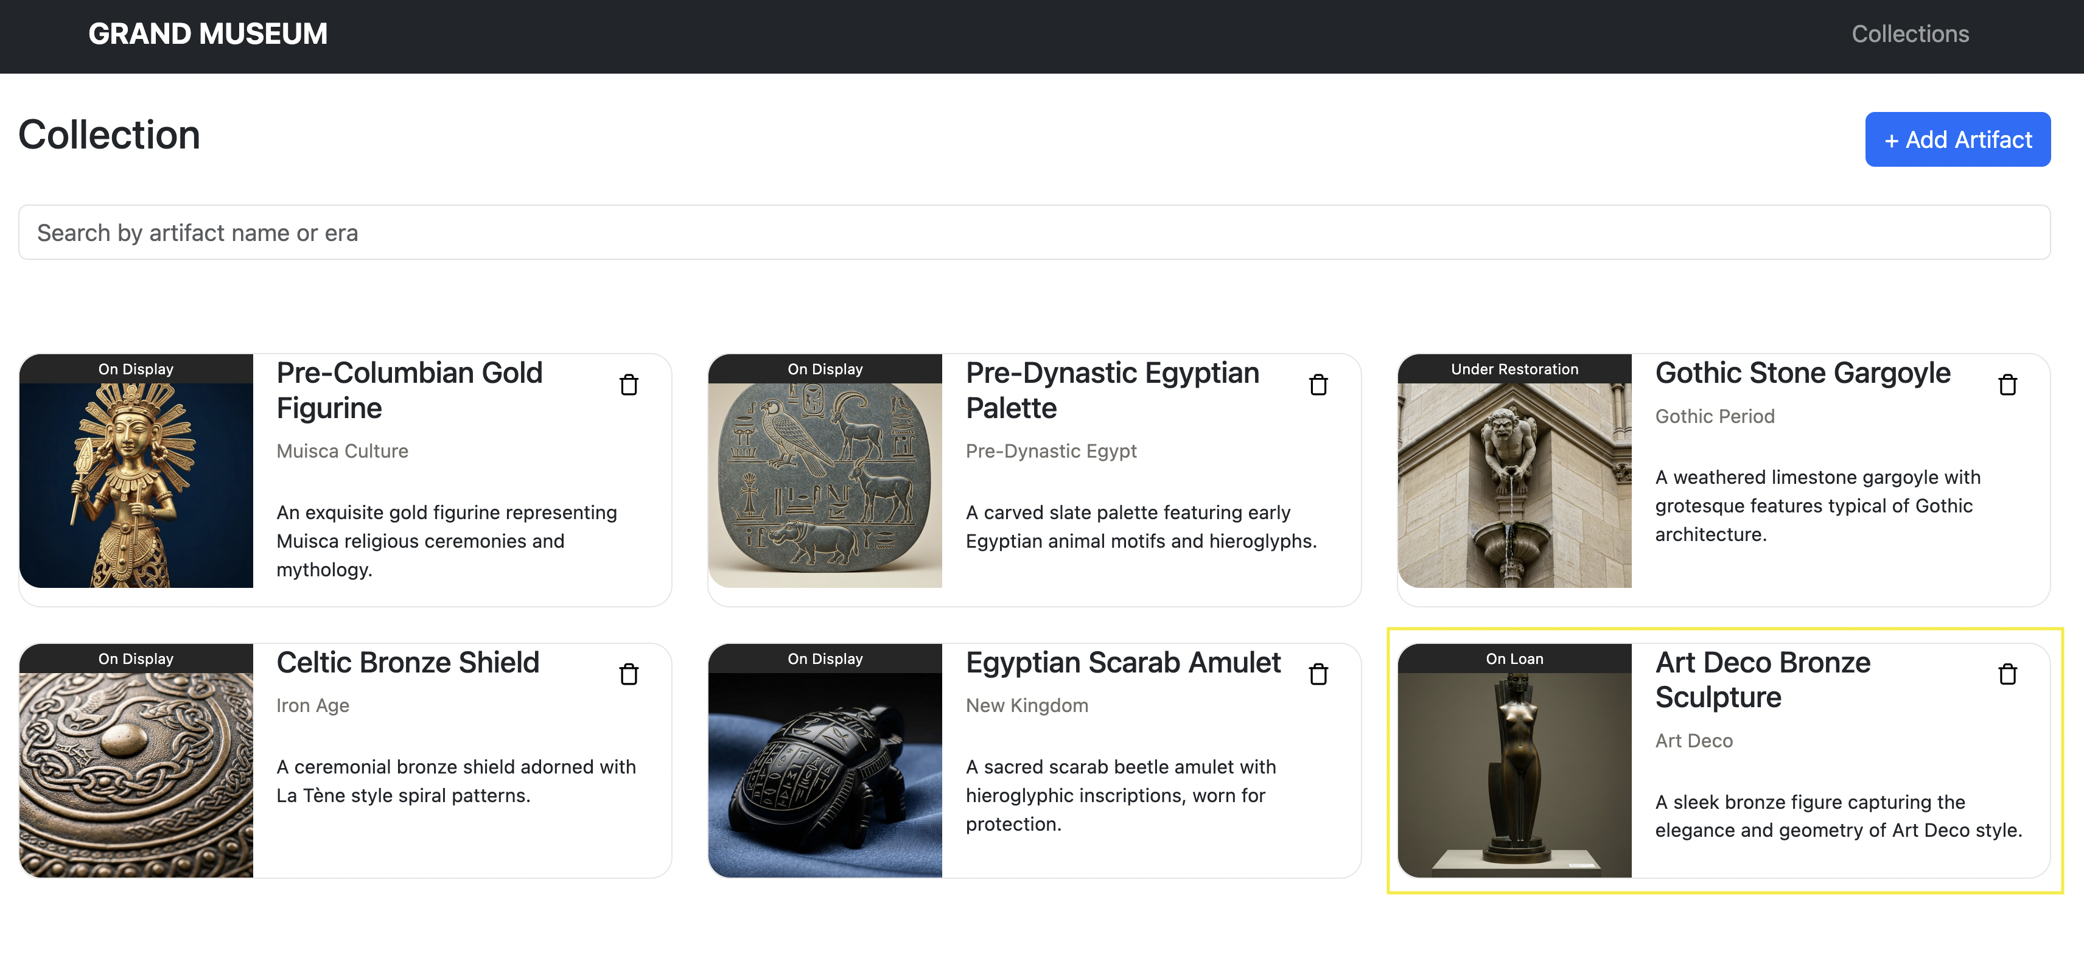Viewport: 2084px width, 964px height.
Task: Open the Art Deco sculpture image
Action: 1514,775
